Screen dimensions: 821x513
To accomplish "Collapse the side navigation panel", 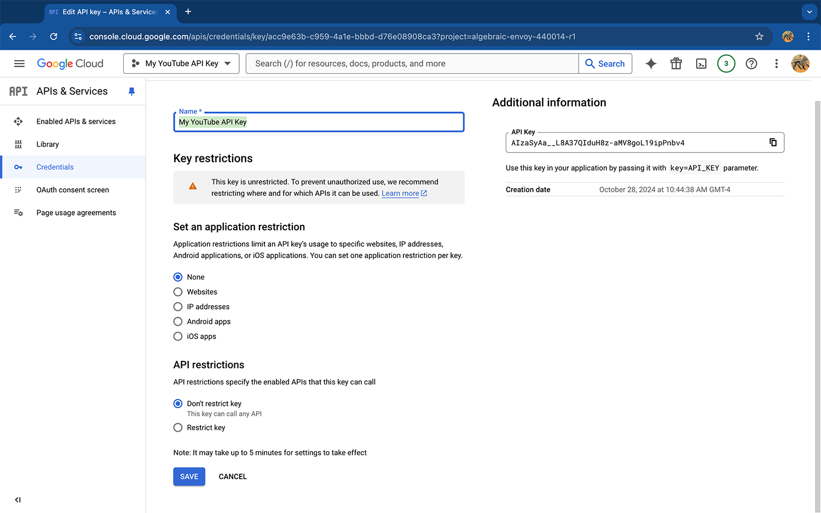I will click(x=18, y=499).
